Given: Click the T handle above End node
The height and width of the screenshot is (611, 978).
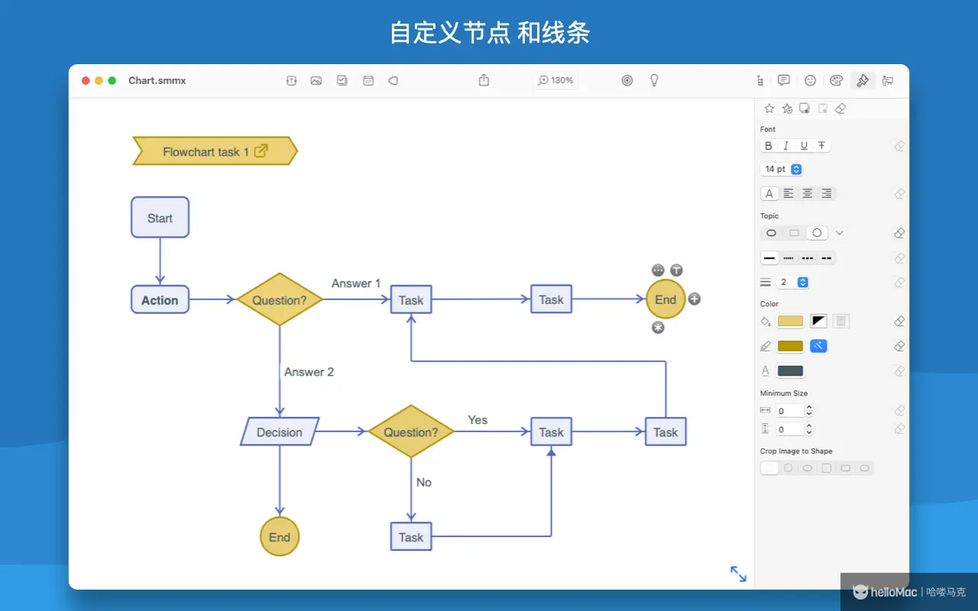Looking at the screenshot, I should point(676,270).
